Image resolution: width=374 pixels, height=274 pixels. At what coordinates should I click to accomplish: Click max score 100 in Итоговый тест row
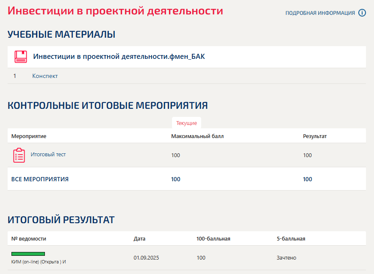[x=175, y=155]
